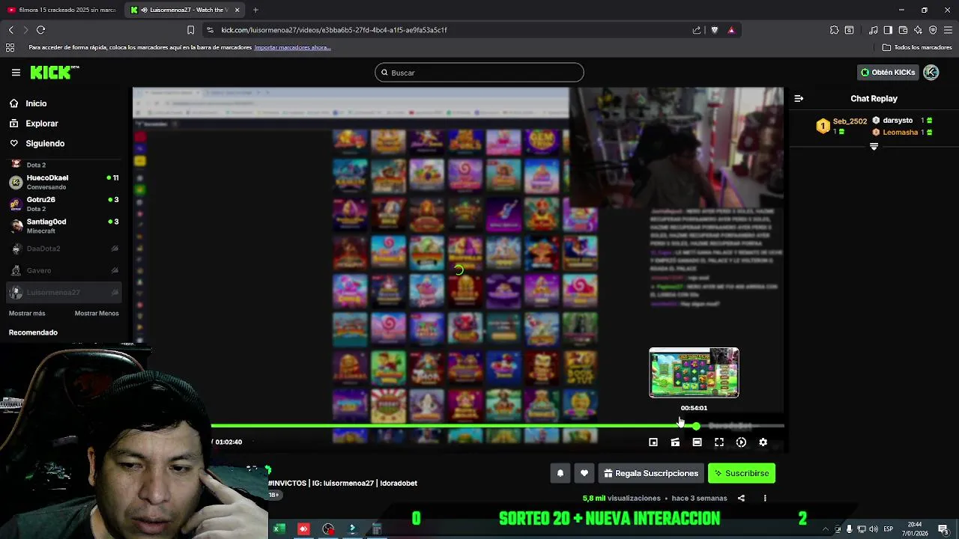Click Seb_2502 in the gift leaderboard

(x=850, y=121)
